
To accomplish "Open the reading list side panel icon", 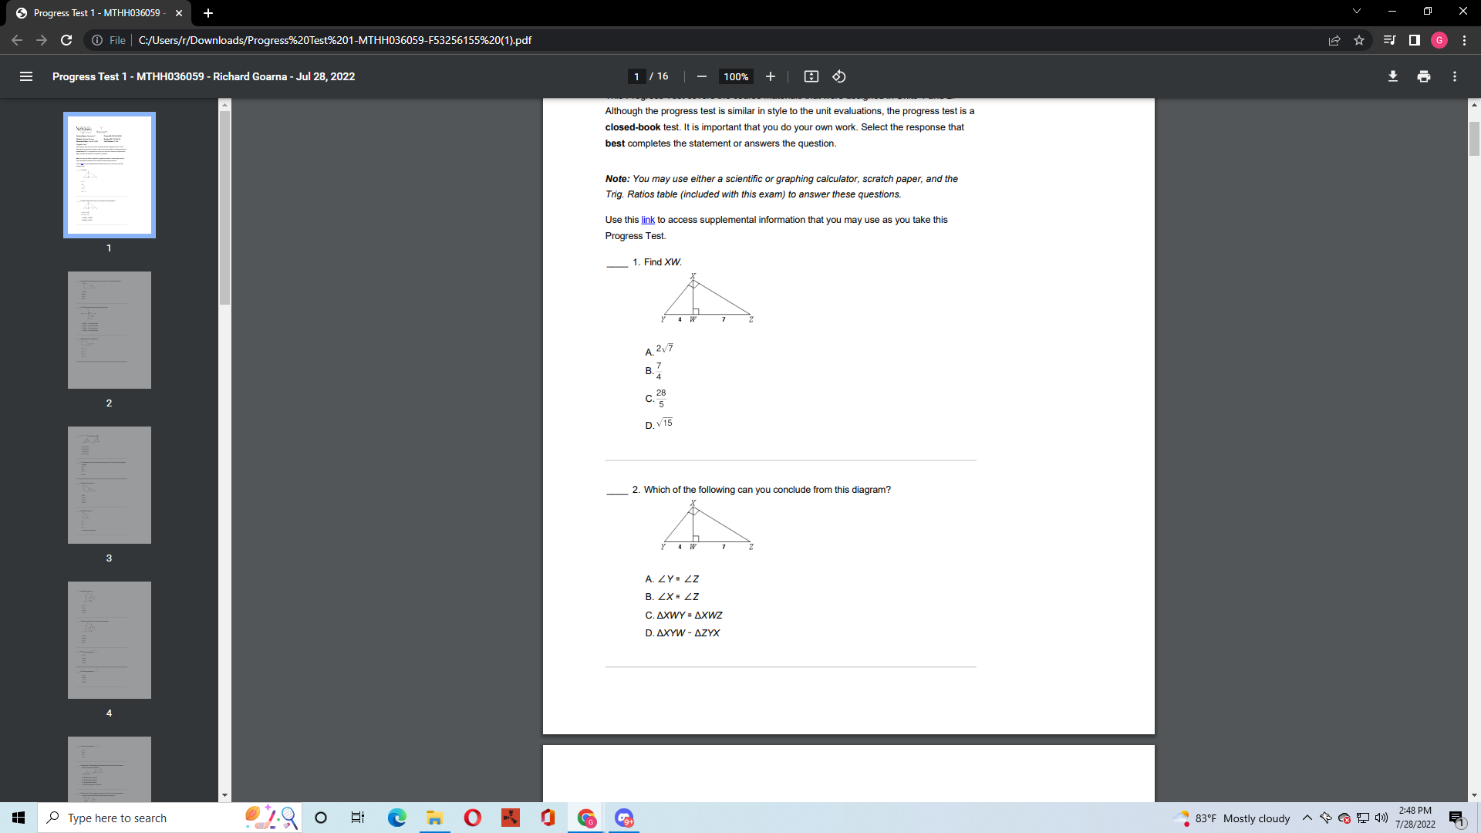I will click(x=1390, y=40).
